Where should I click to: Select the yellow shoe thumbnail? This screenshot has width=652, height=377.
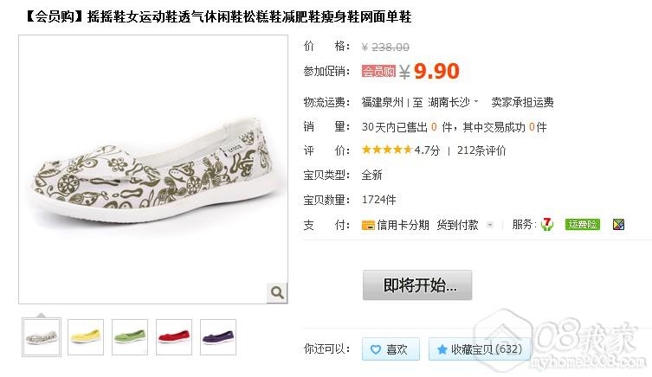(86, 337)
